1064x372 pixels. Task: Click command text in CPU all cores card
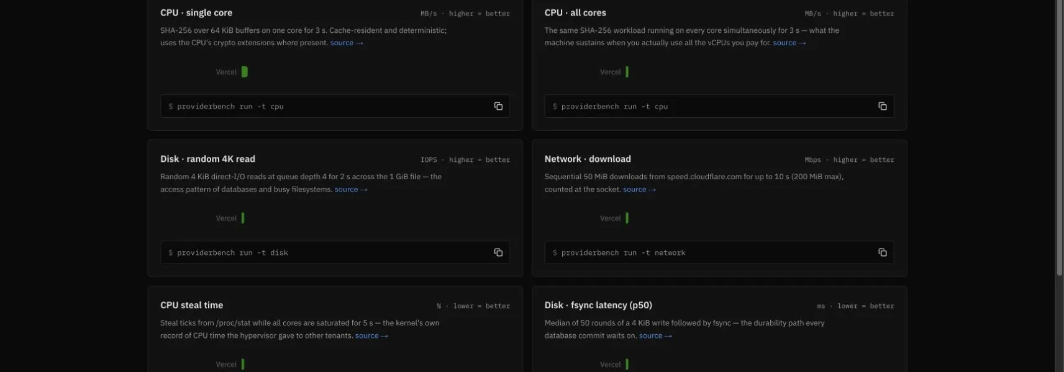click(614, 107)
